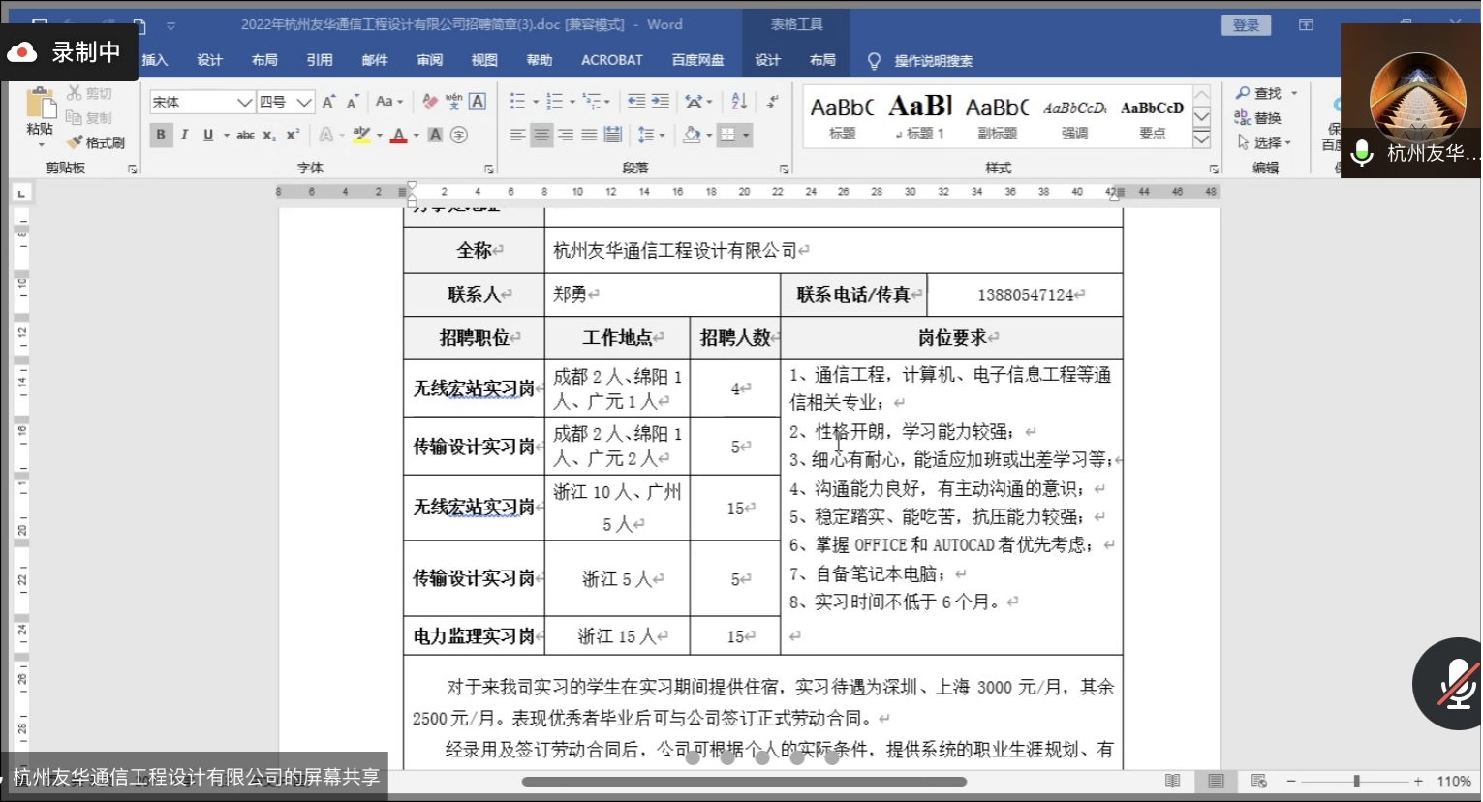
Task: Decrease paragraph indent
Action: pos(636,102)
